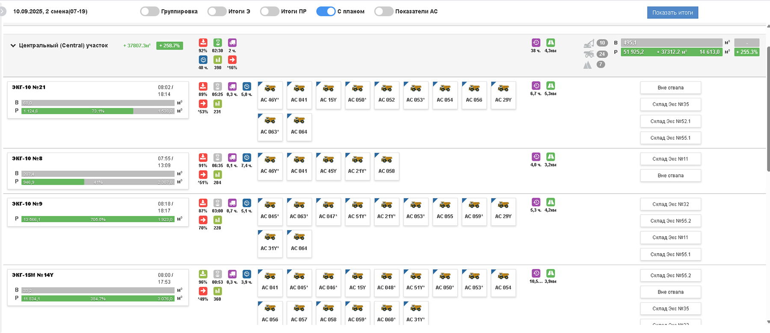The image size is (770, 333).
Task: Click the purple history icon showing 5,3 ч.
Action: pyautogui.click(x=536, y=202)
